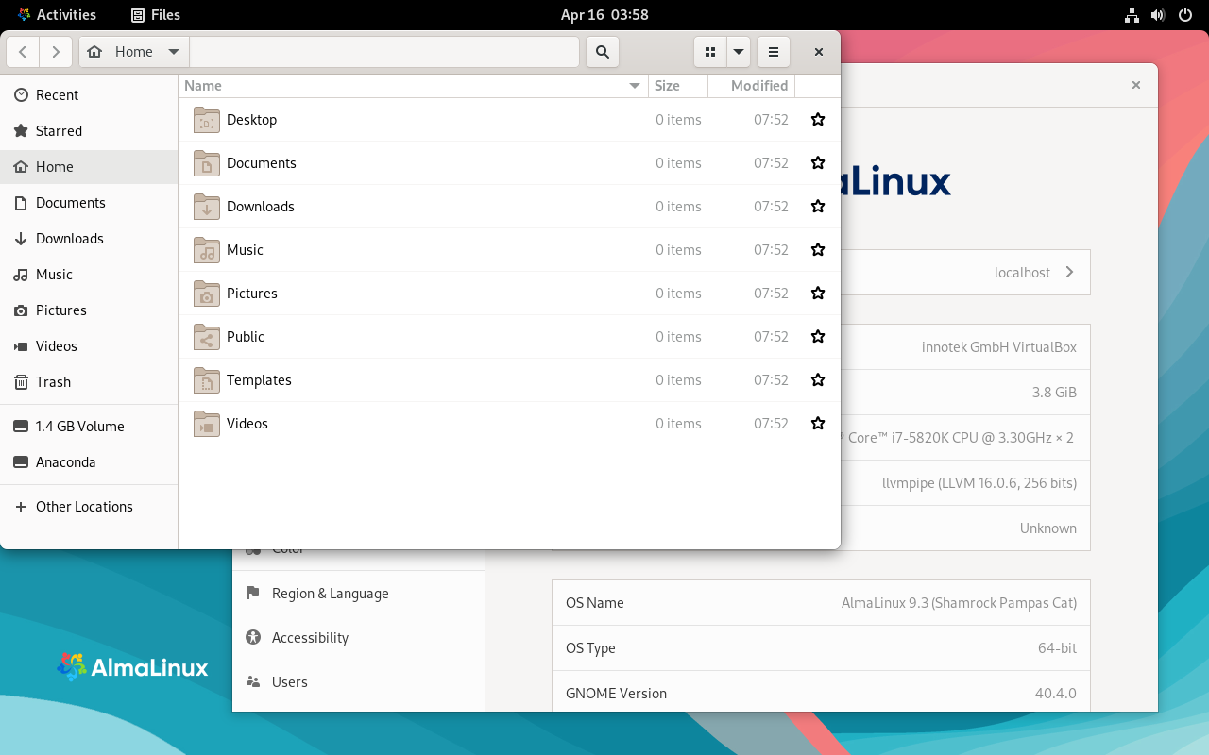
Task: Star the Music folder
Action: click(818, 250)
